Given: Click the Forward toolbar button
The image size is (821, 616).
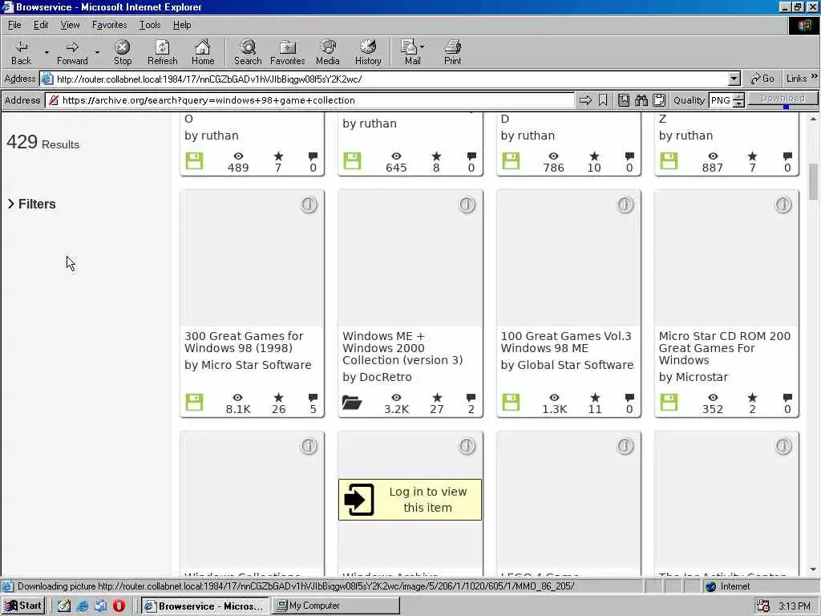Looking at the screenshot, I should coord(72,53).
